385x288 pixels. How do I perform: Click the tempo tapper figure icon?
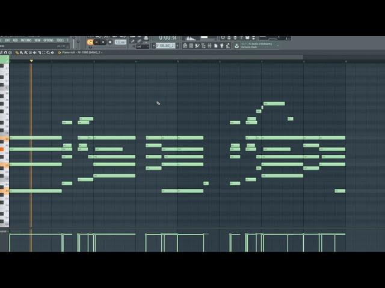click(x=228, y=46)
